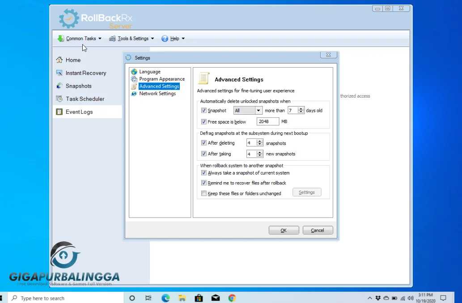This screenshot has width=462, height=303.
Task: Toggle Remind me to recover files checkbox
Action: click(x=203, y=183)
